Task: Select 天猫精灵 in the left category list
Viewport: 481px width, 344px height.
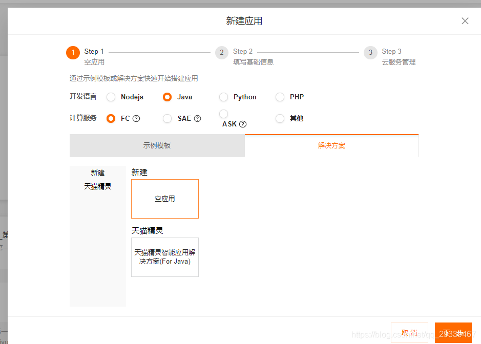Action: [97, 186]
